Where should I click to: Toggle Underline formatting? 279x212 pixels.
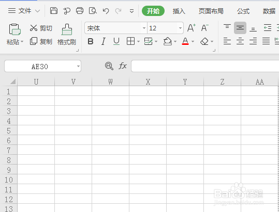click(x=116, y=42)
